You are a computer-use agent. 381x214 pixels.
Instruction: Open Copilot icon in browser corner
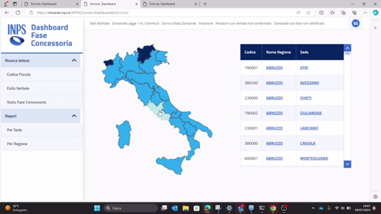[x=375, y=13]
